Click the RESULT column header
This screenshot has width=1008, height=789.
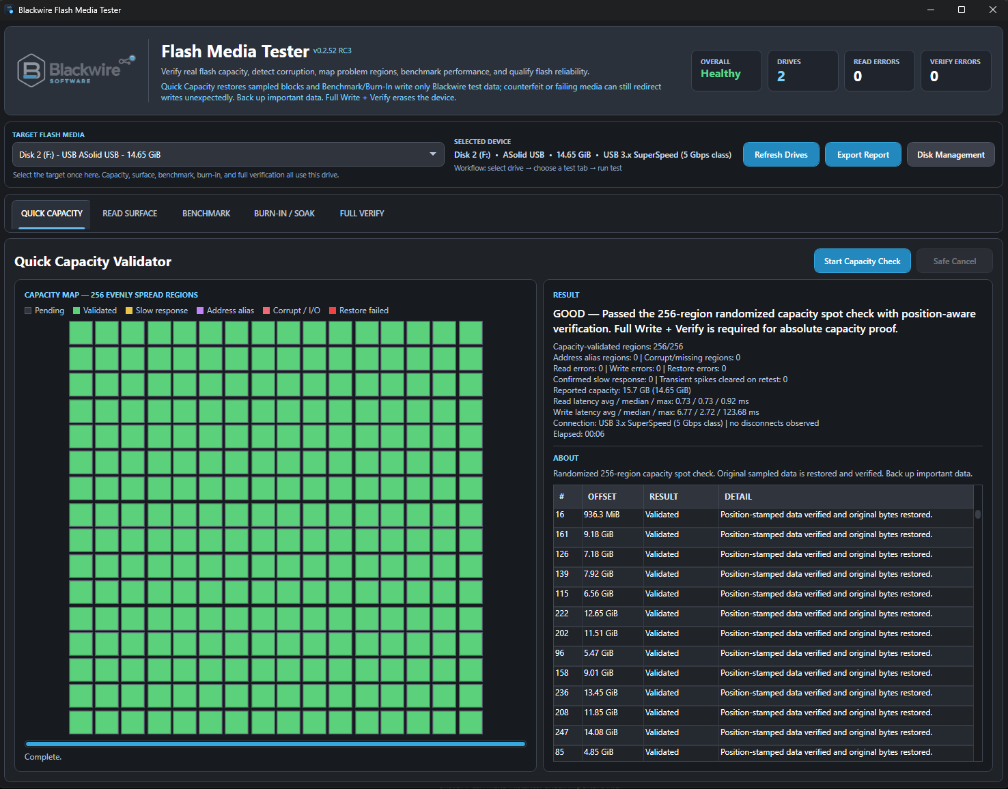coord(680,497)
